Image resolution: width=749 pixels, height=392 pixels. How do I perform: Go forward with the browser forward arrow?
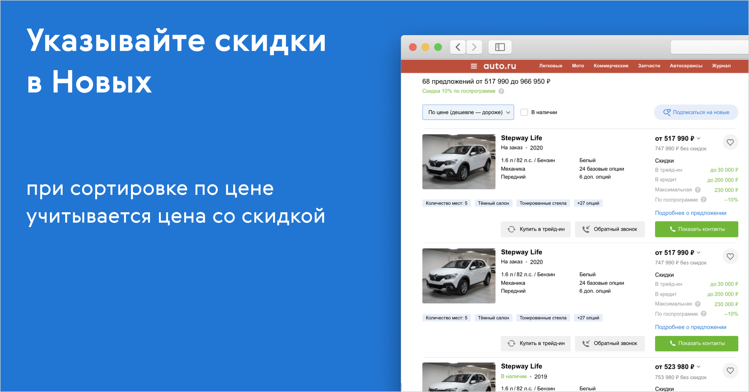pyautogui.click(x=474, y=47)
